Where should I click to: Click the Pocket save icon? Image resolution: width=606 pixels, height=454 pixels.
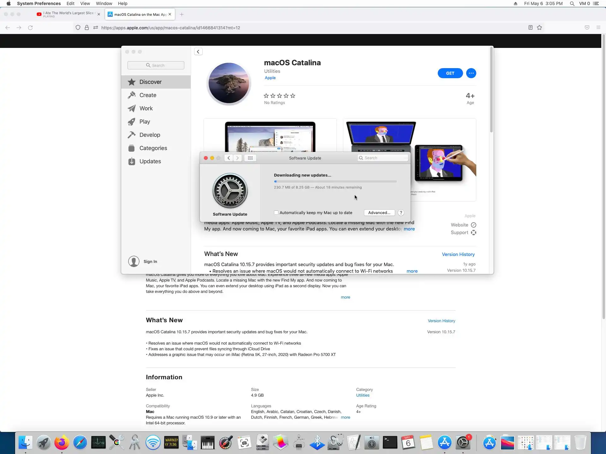click(x=587, y=28)
